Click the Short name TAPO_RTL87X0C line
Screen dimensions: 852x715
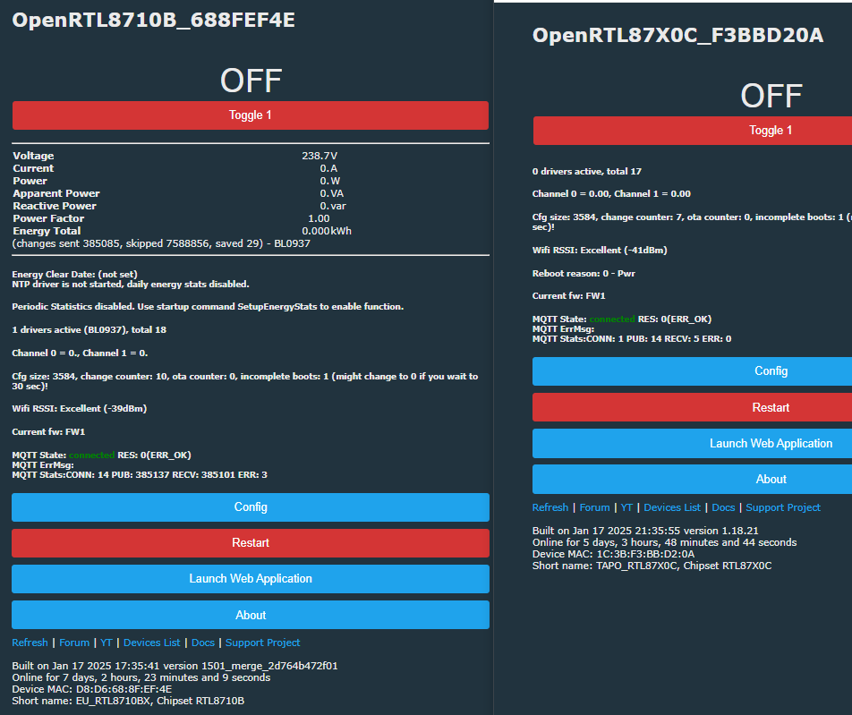652,566
